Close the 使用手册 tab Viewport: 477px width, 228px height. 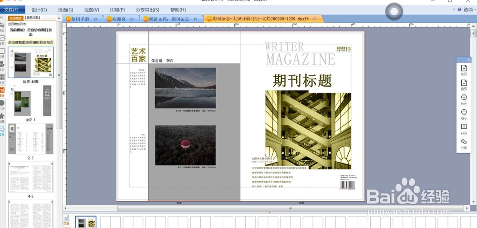pos(95,19)
